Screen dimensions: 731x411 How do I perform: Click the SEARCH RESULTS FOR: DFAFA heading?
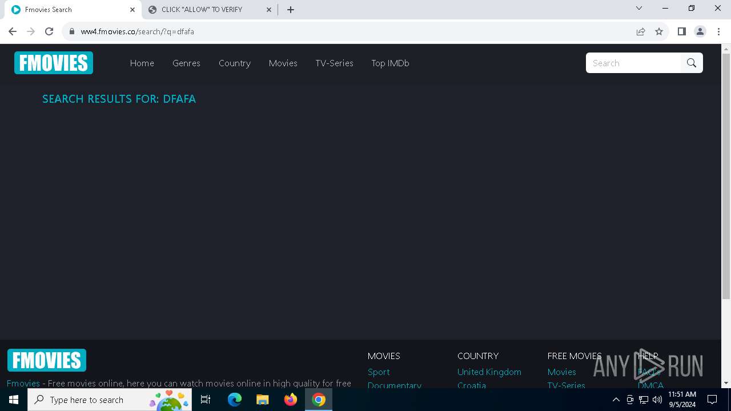click(119, 99)
